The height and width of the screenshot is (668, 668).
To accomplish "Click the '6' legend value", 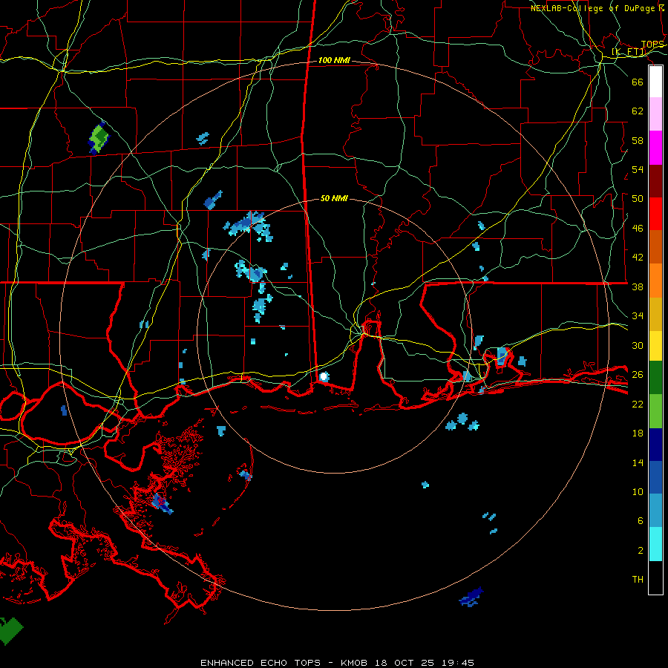I will pyautogui.click(x=641, y=521).
